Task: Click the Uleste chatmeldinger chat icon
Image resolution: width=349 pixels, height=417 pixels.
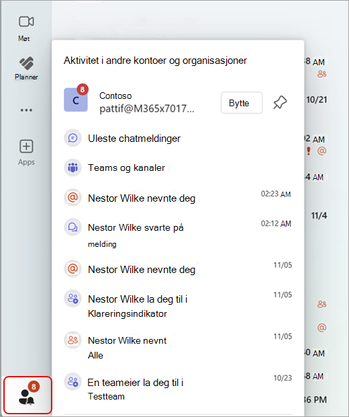Action: (x=72, y=138)
